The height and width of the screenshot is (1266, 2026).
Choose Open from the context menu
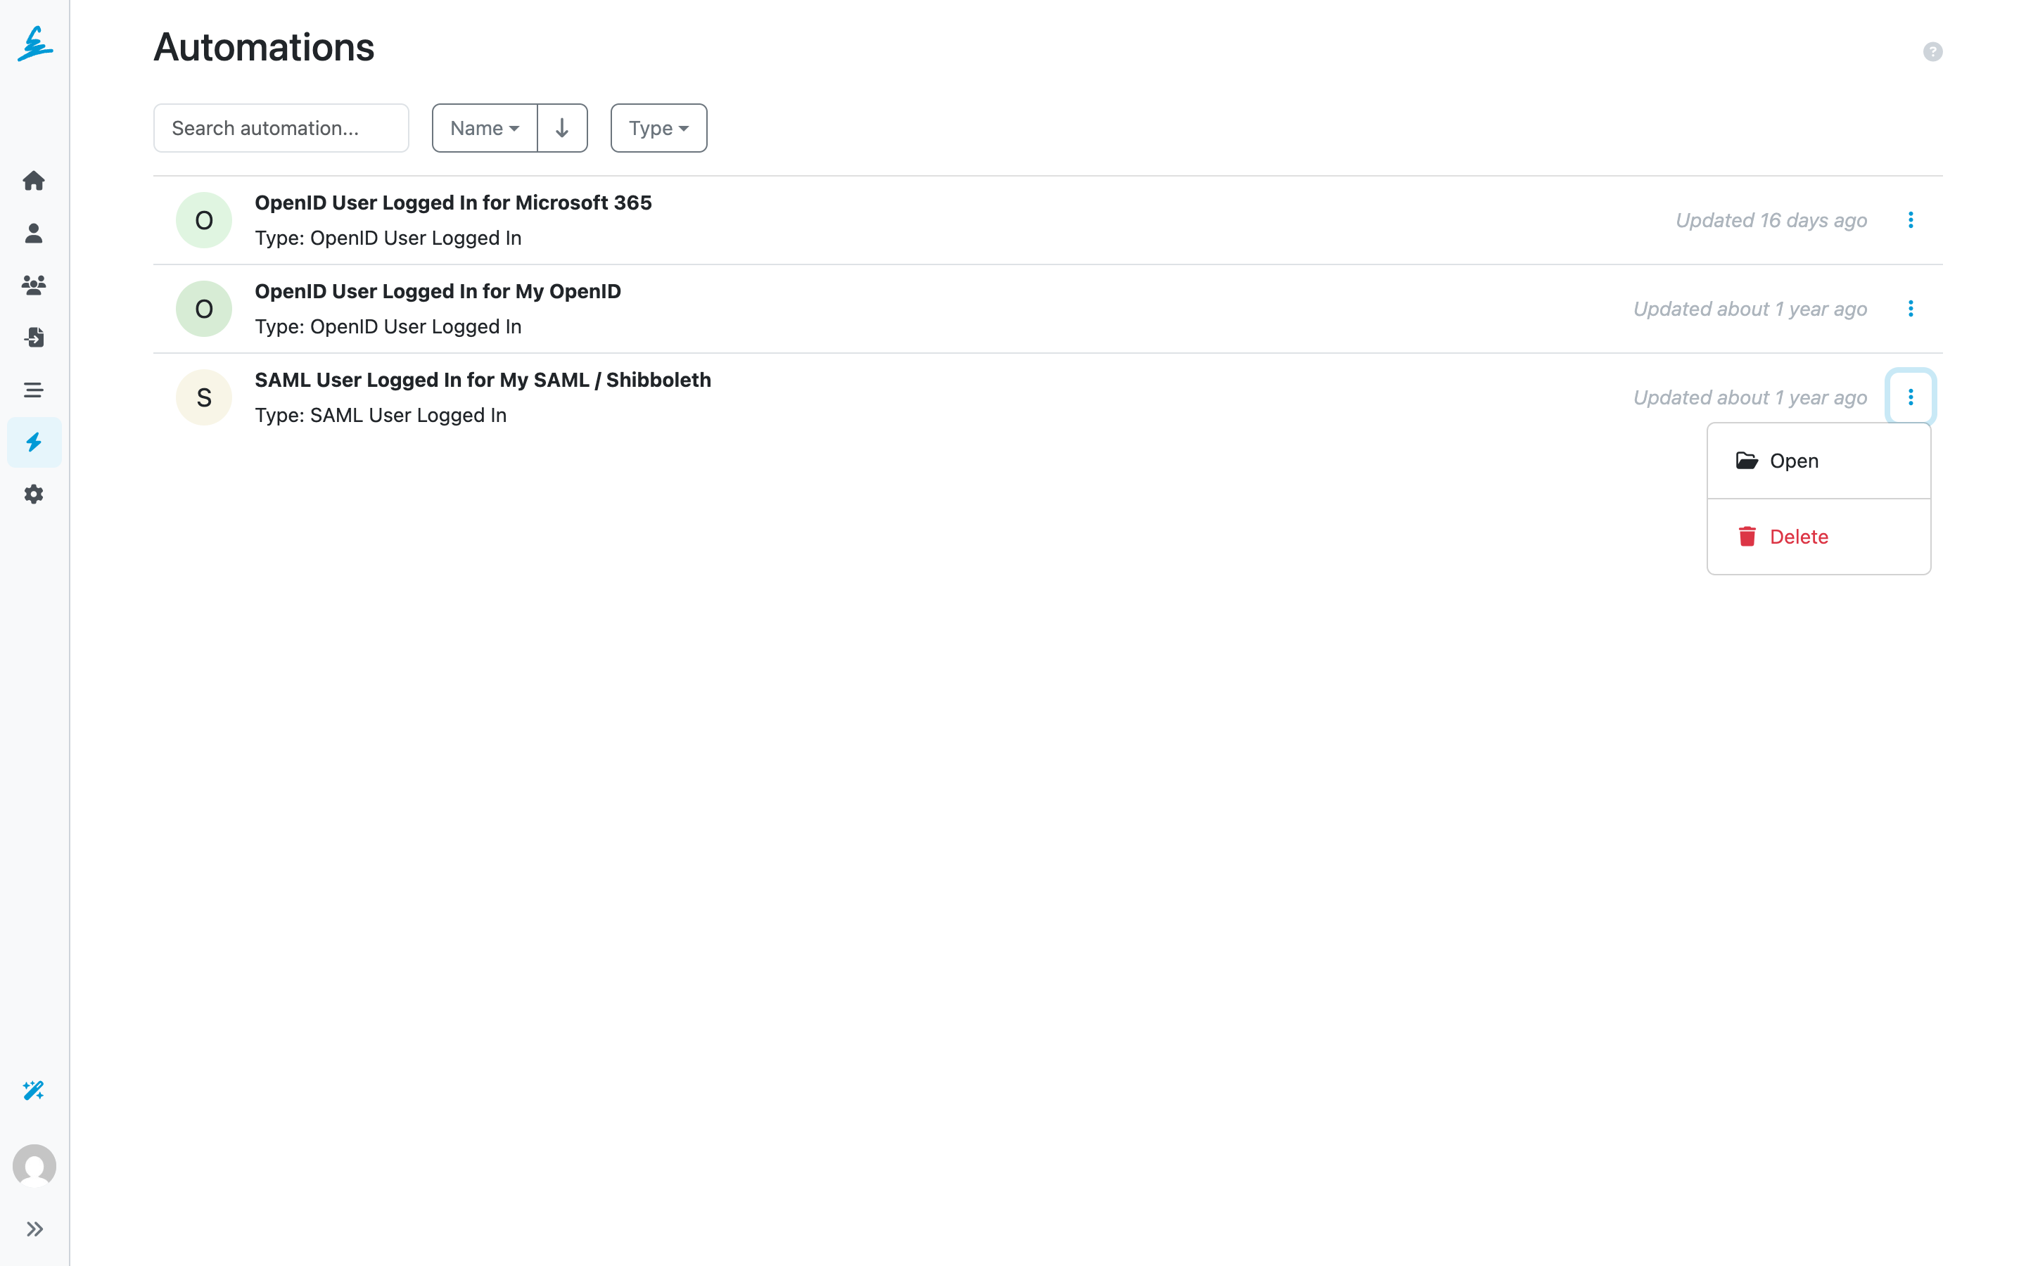pyautogui.click(x=1818, y=461)
